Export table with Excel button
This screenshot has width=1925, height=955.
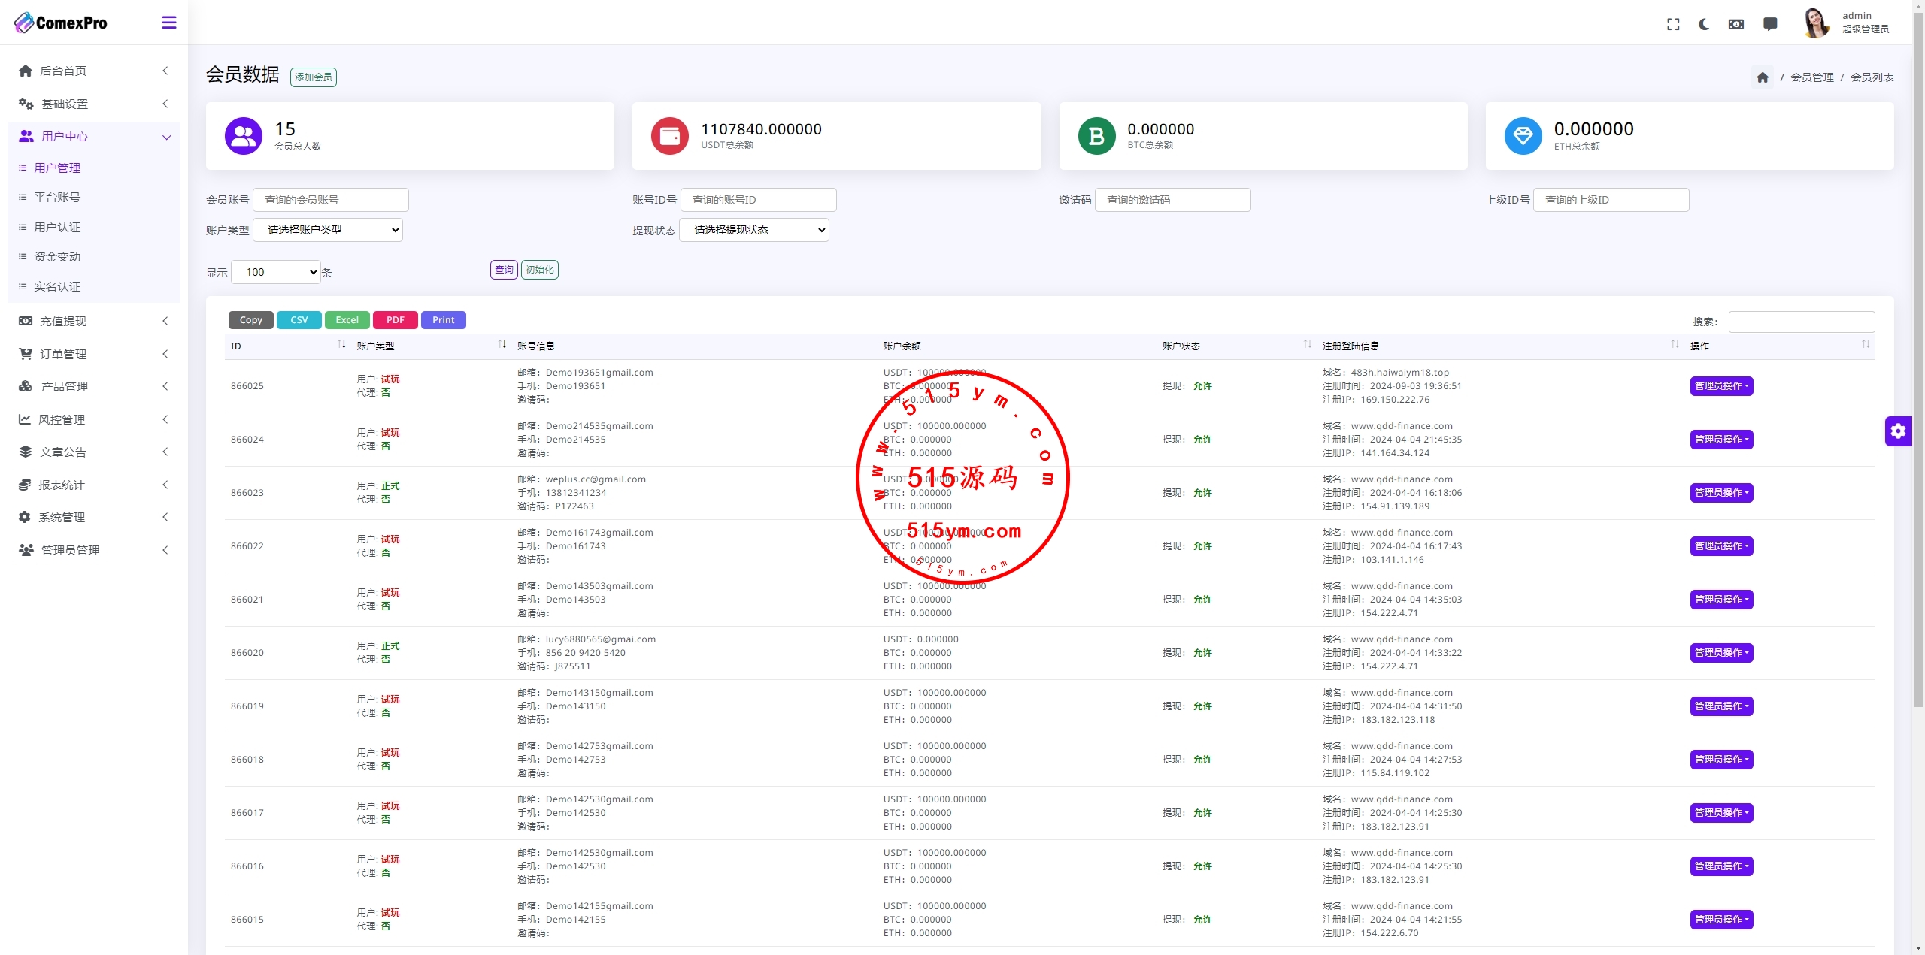tap(347, 320)
